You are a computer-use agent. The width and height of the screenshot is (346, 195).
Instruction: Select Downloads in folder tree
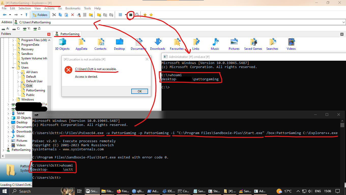[24, 132]
